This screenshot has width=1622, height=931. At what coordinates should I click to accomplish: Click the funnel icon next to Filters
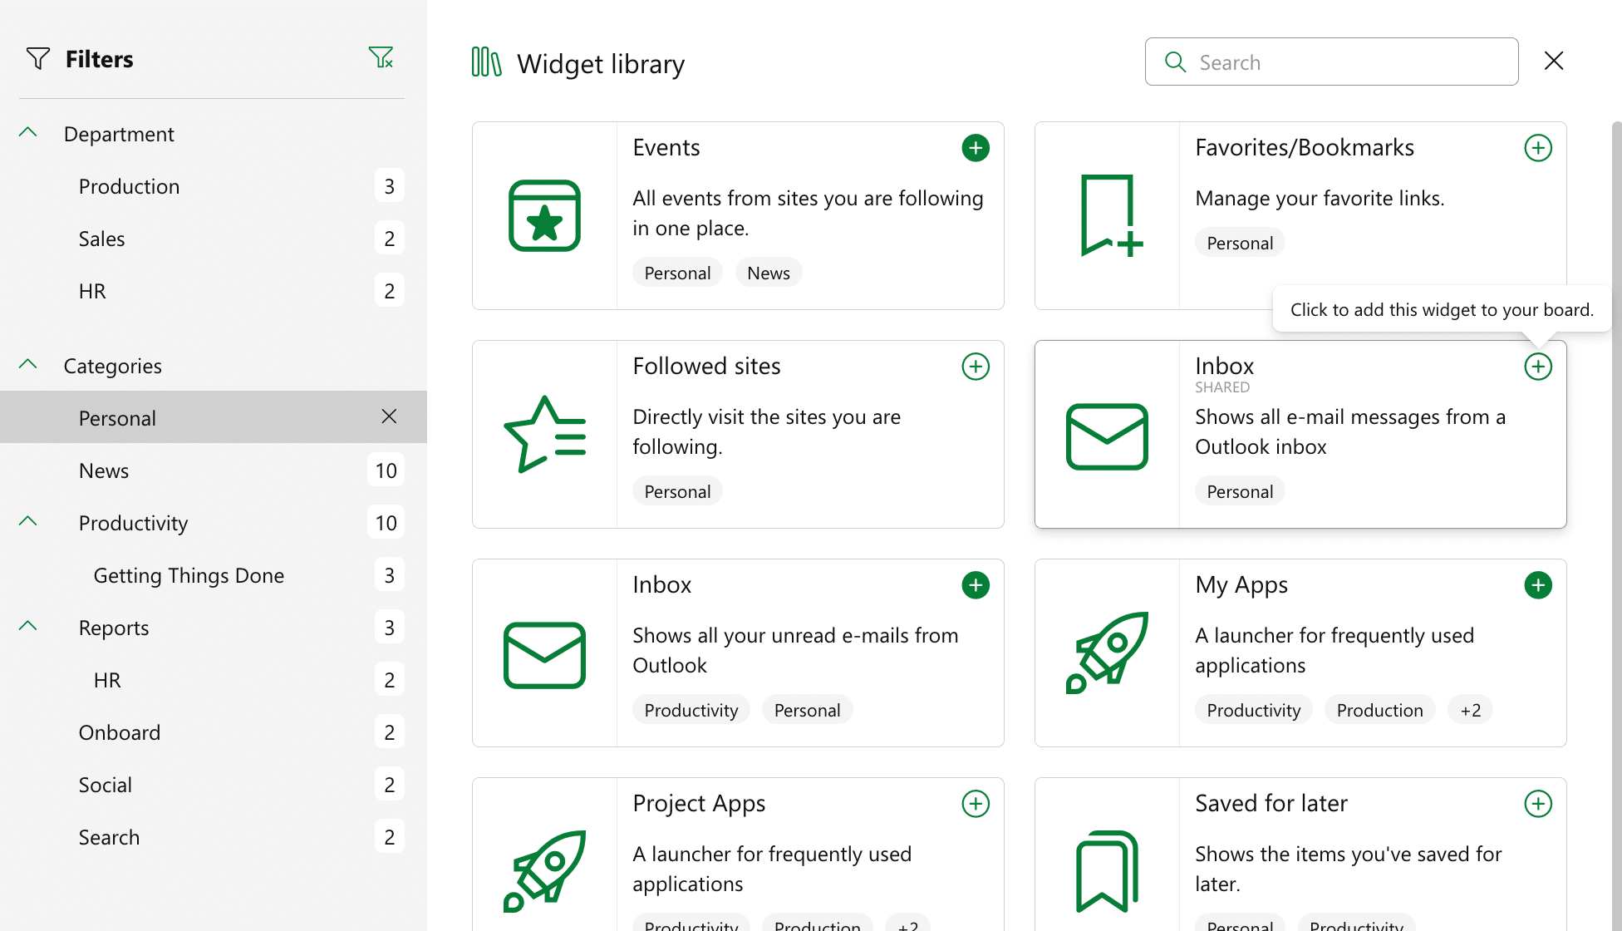(x=37, y=58)
